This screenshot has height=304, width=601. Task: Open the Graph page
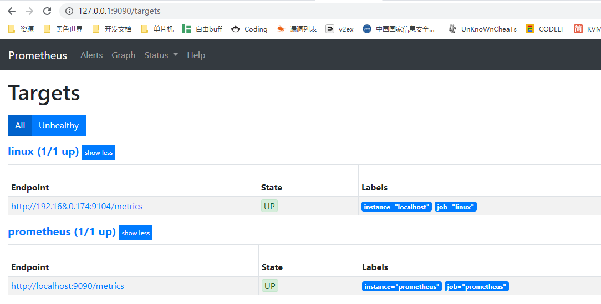coord(123,55)
